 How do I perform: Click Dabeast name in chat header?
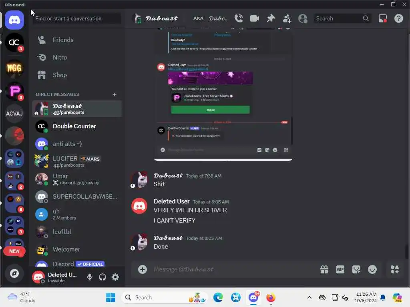[x=161, y=18]
